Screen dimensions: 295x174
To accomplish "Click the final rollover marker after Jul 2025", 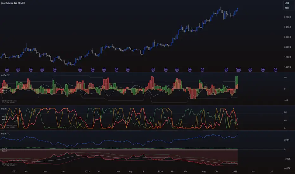I will [x=275, y=70].
